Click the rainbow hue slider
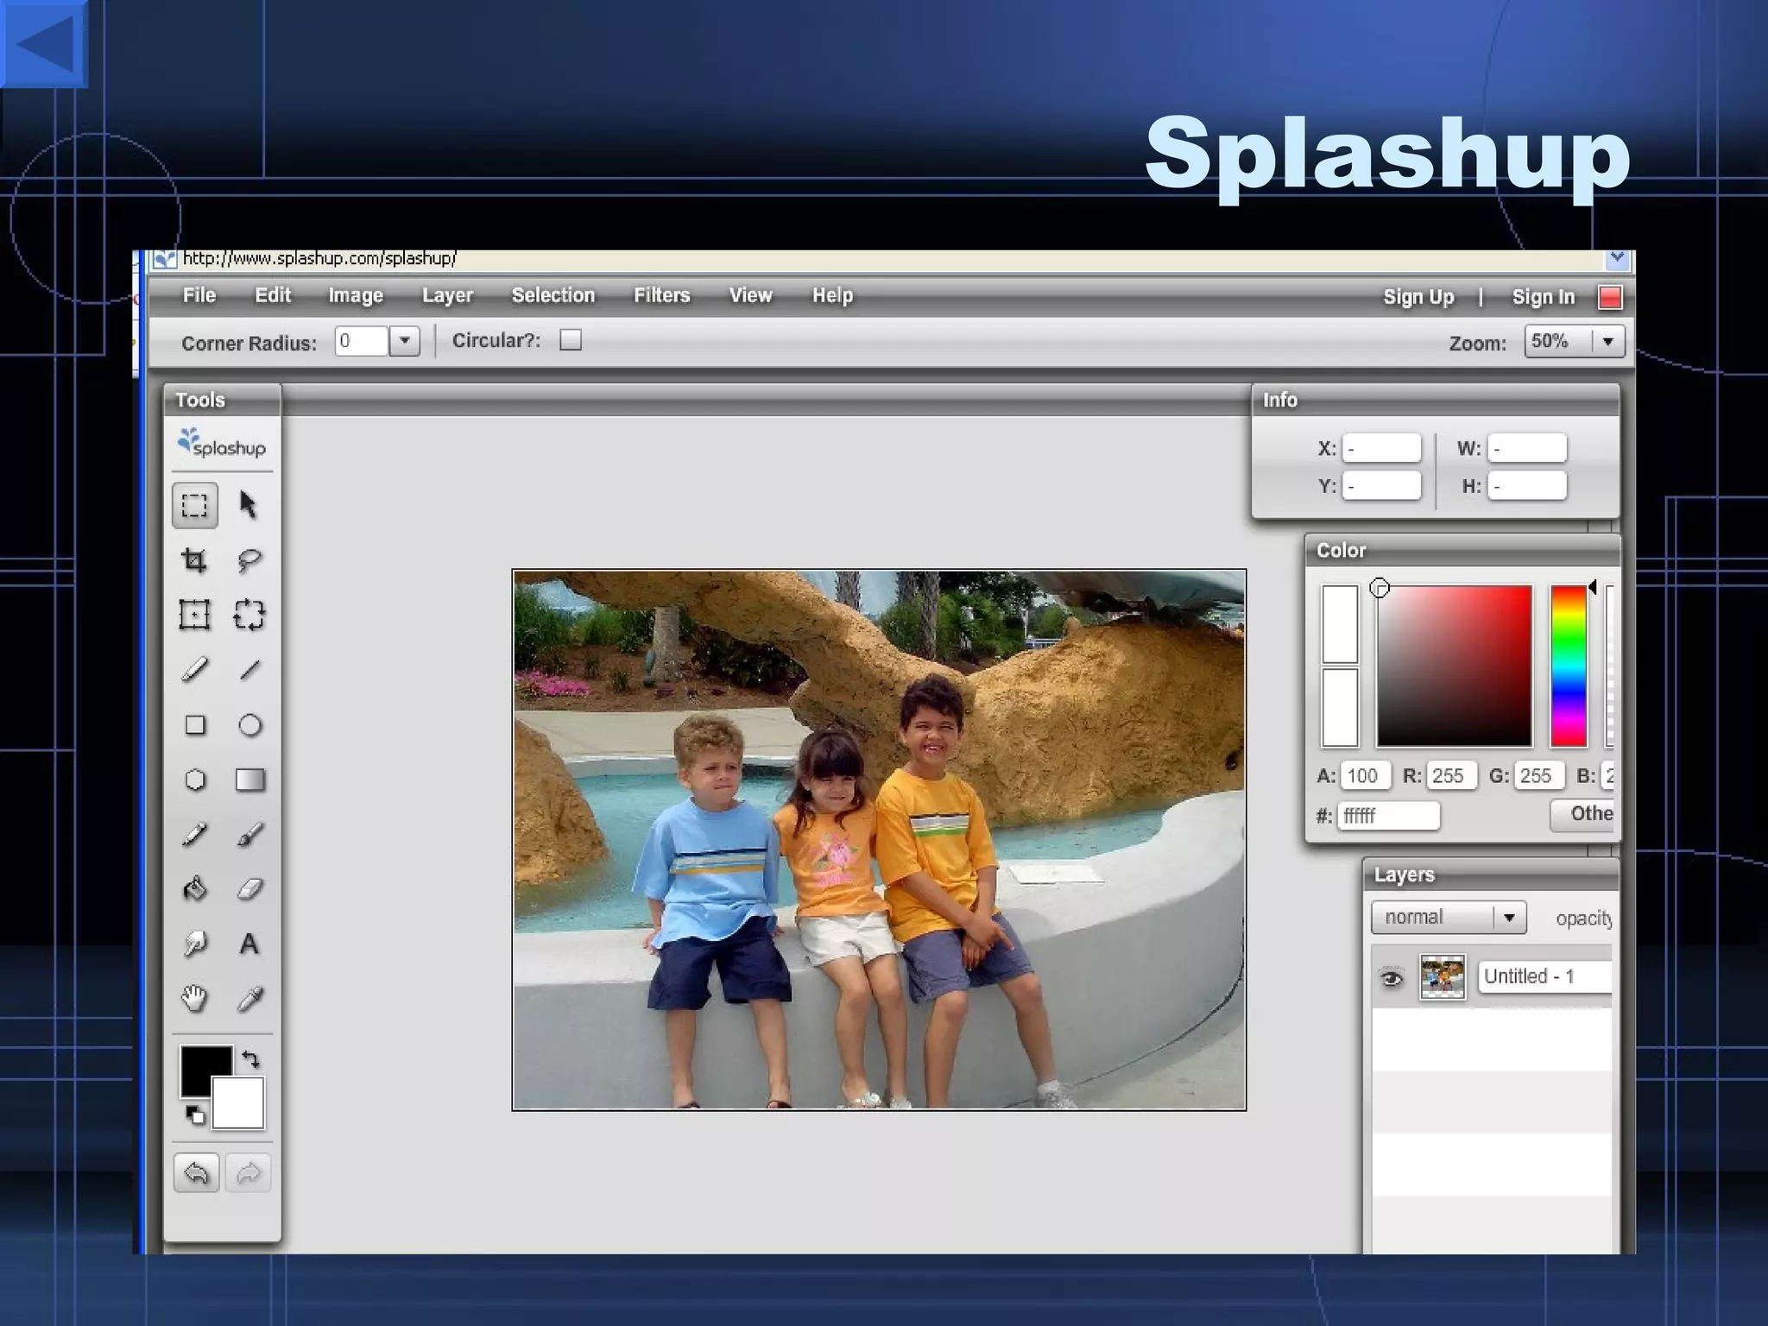Viewport: 1768px width, 1326px height. [1569, 666]
